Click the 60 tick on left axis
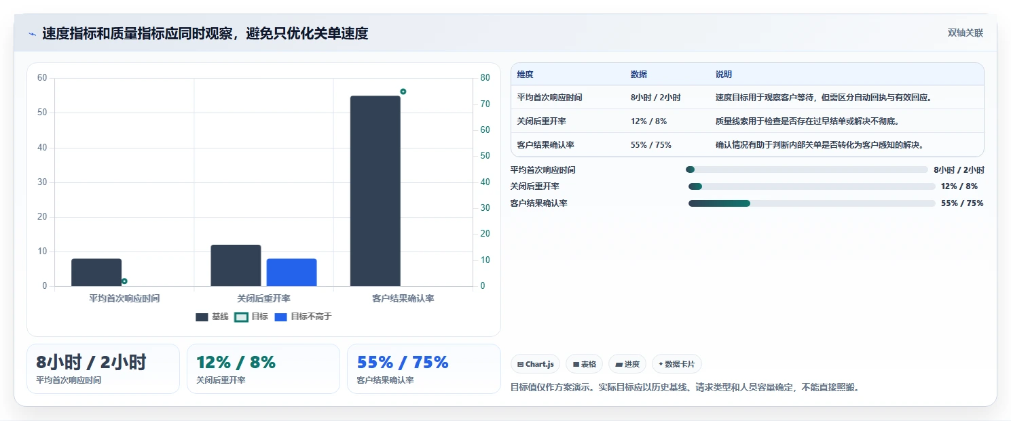The width and height of the screenshot is (1011, 421). [42, 78]
